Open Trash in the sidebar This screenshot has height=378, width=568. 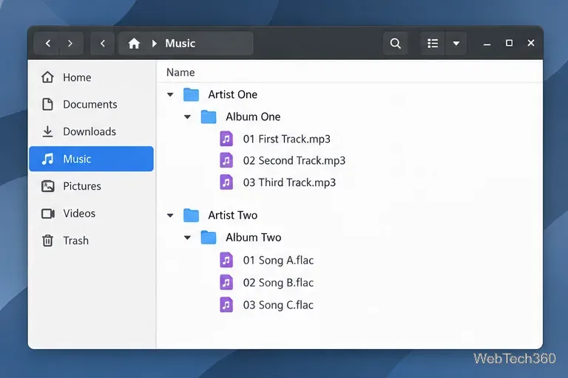(91, 241)
